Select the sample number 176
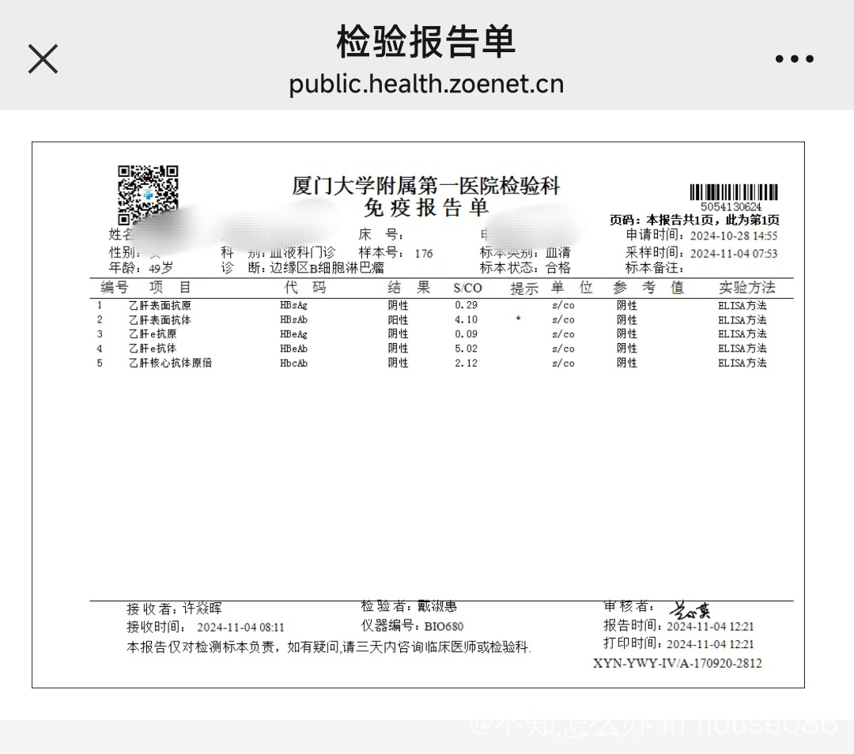This screenshot has height=754, width=854. [424, 254]
